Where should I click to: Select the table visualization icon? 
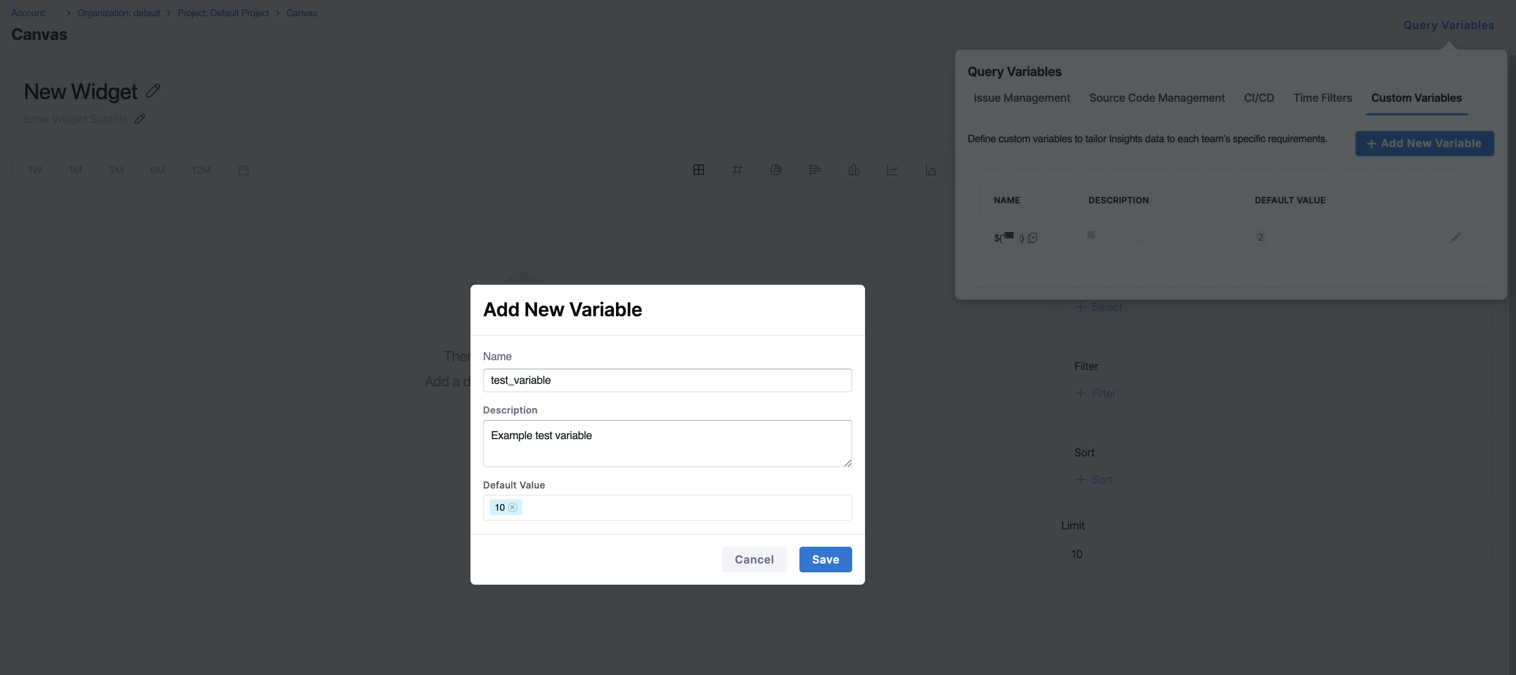698,170
